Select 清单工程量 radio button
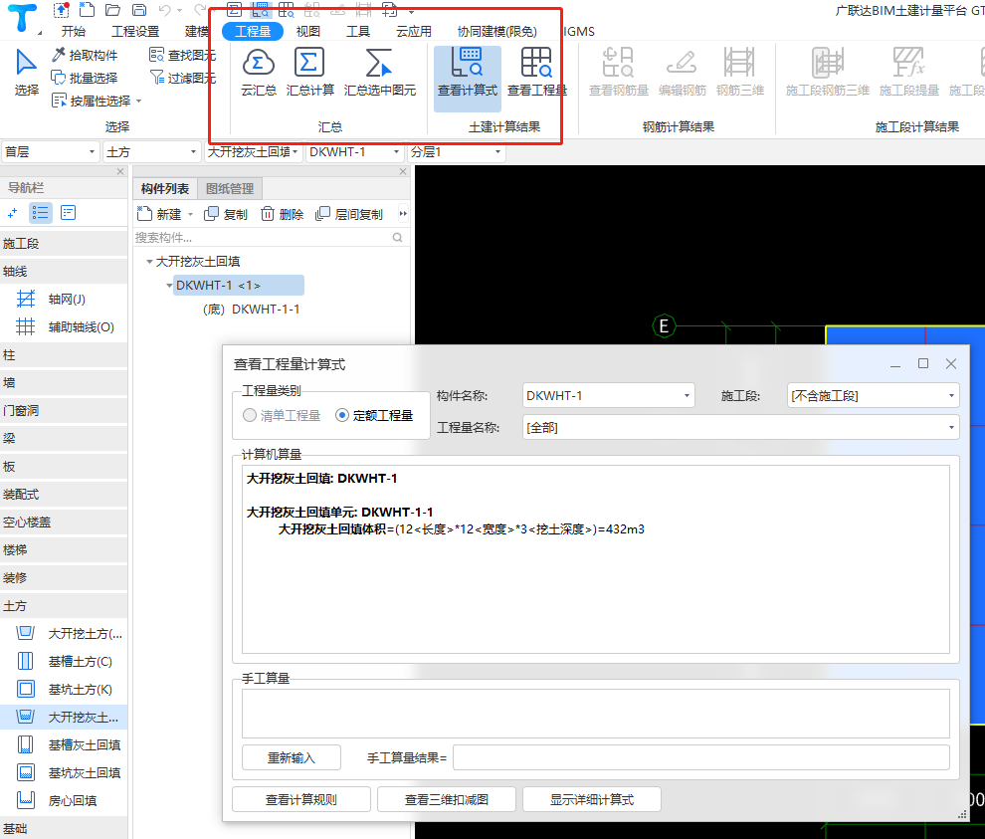 point(250,415)
